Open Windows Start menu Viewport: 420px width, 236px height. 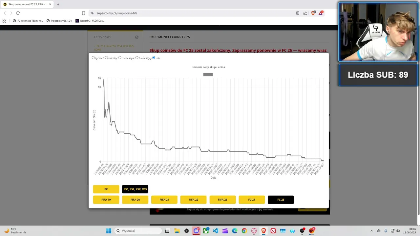[109, 231]
